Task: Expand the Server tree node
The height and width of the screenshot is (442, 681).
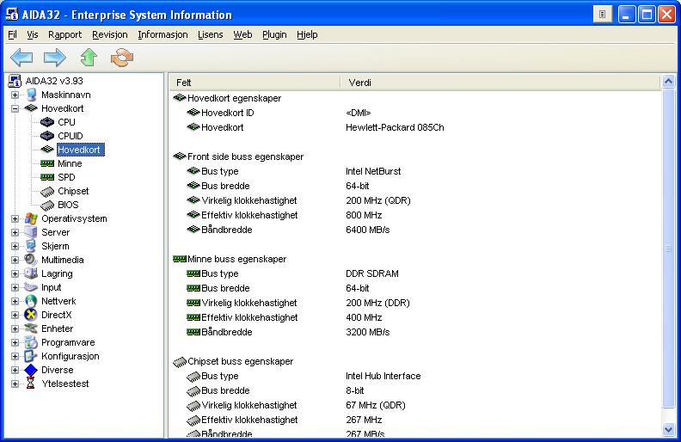Action: (x=15, y=232)
